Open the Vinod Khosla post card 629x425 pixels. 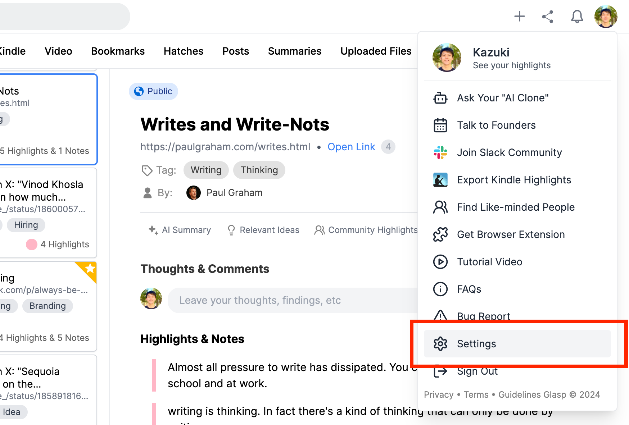tap(48, 213)
